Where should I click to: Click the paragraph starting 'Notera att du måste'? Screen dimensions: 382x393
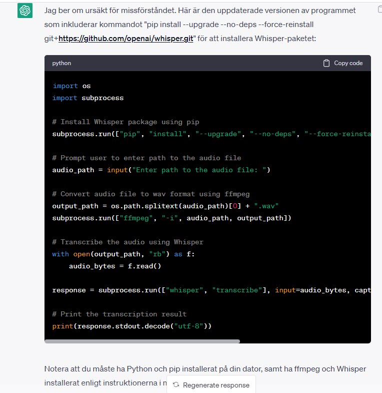click(205, 375)
